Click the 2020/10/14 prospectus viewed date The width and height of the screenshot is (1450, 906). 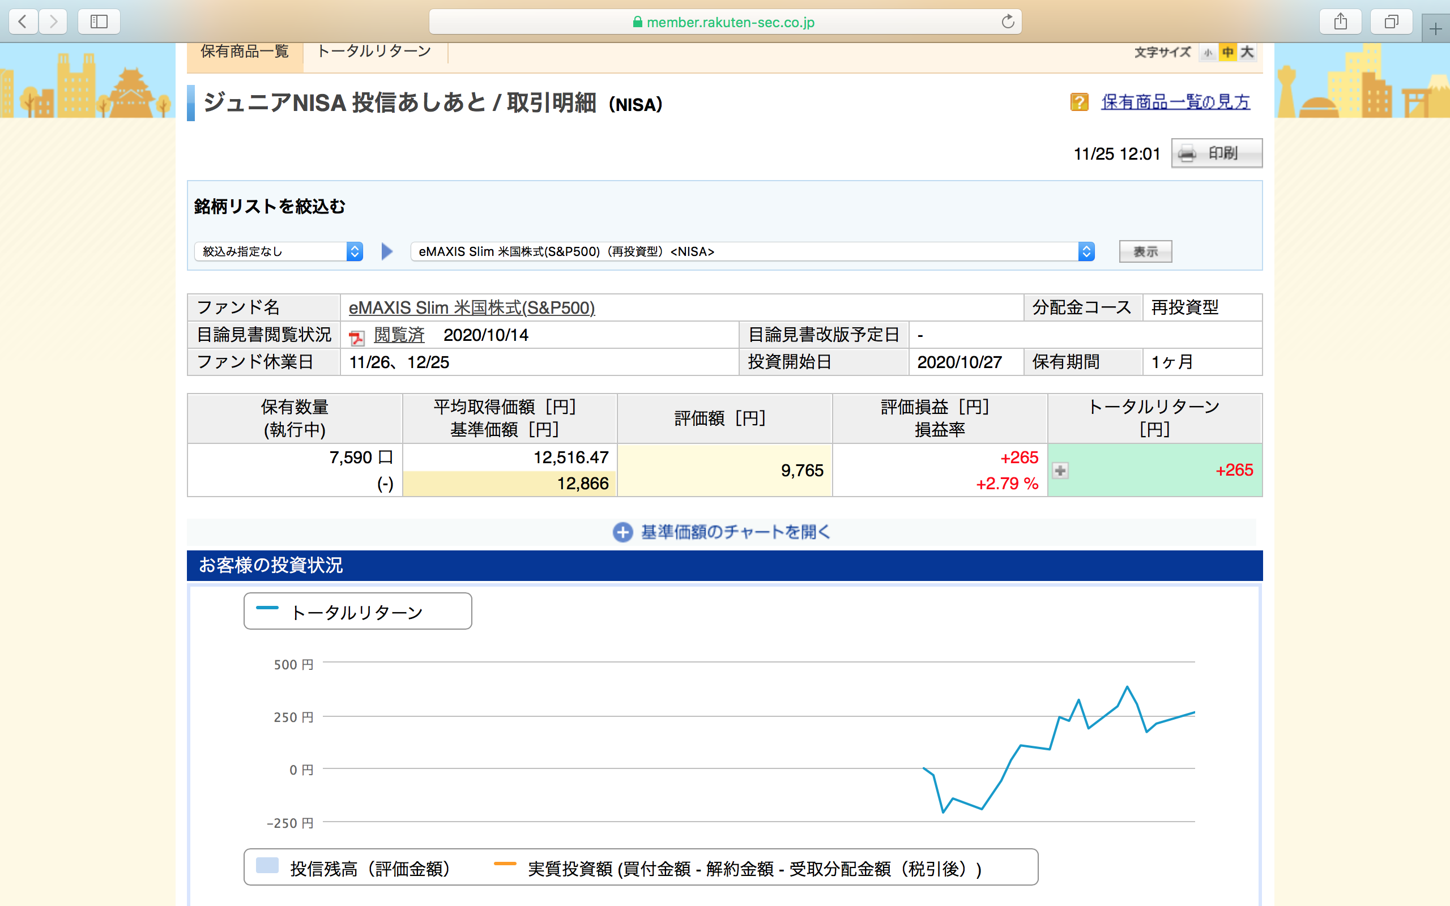[x=486, y=335]
